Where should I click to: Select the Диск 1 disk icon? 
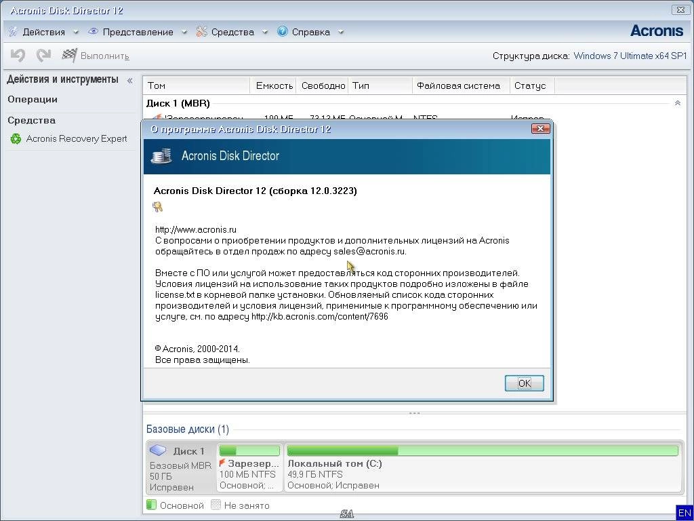158,450
